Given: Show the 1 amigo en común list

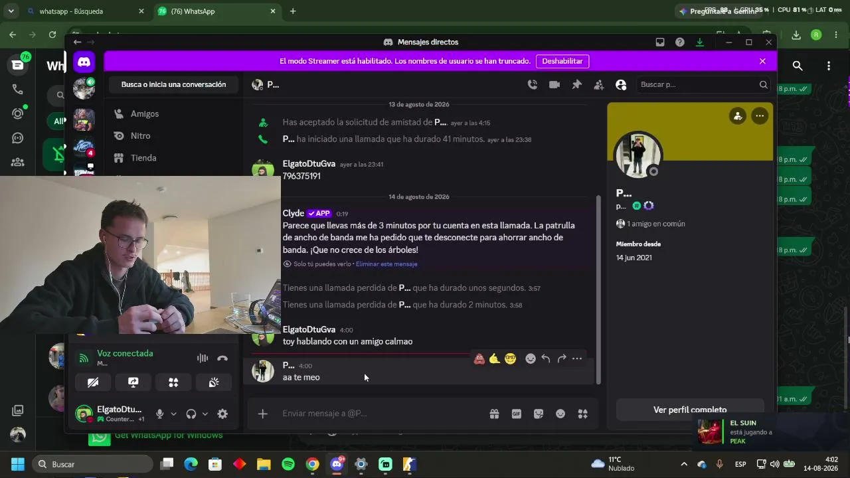Looking at the screenshot, I should click(x=651, y=224).
